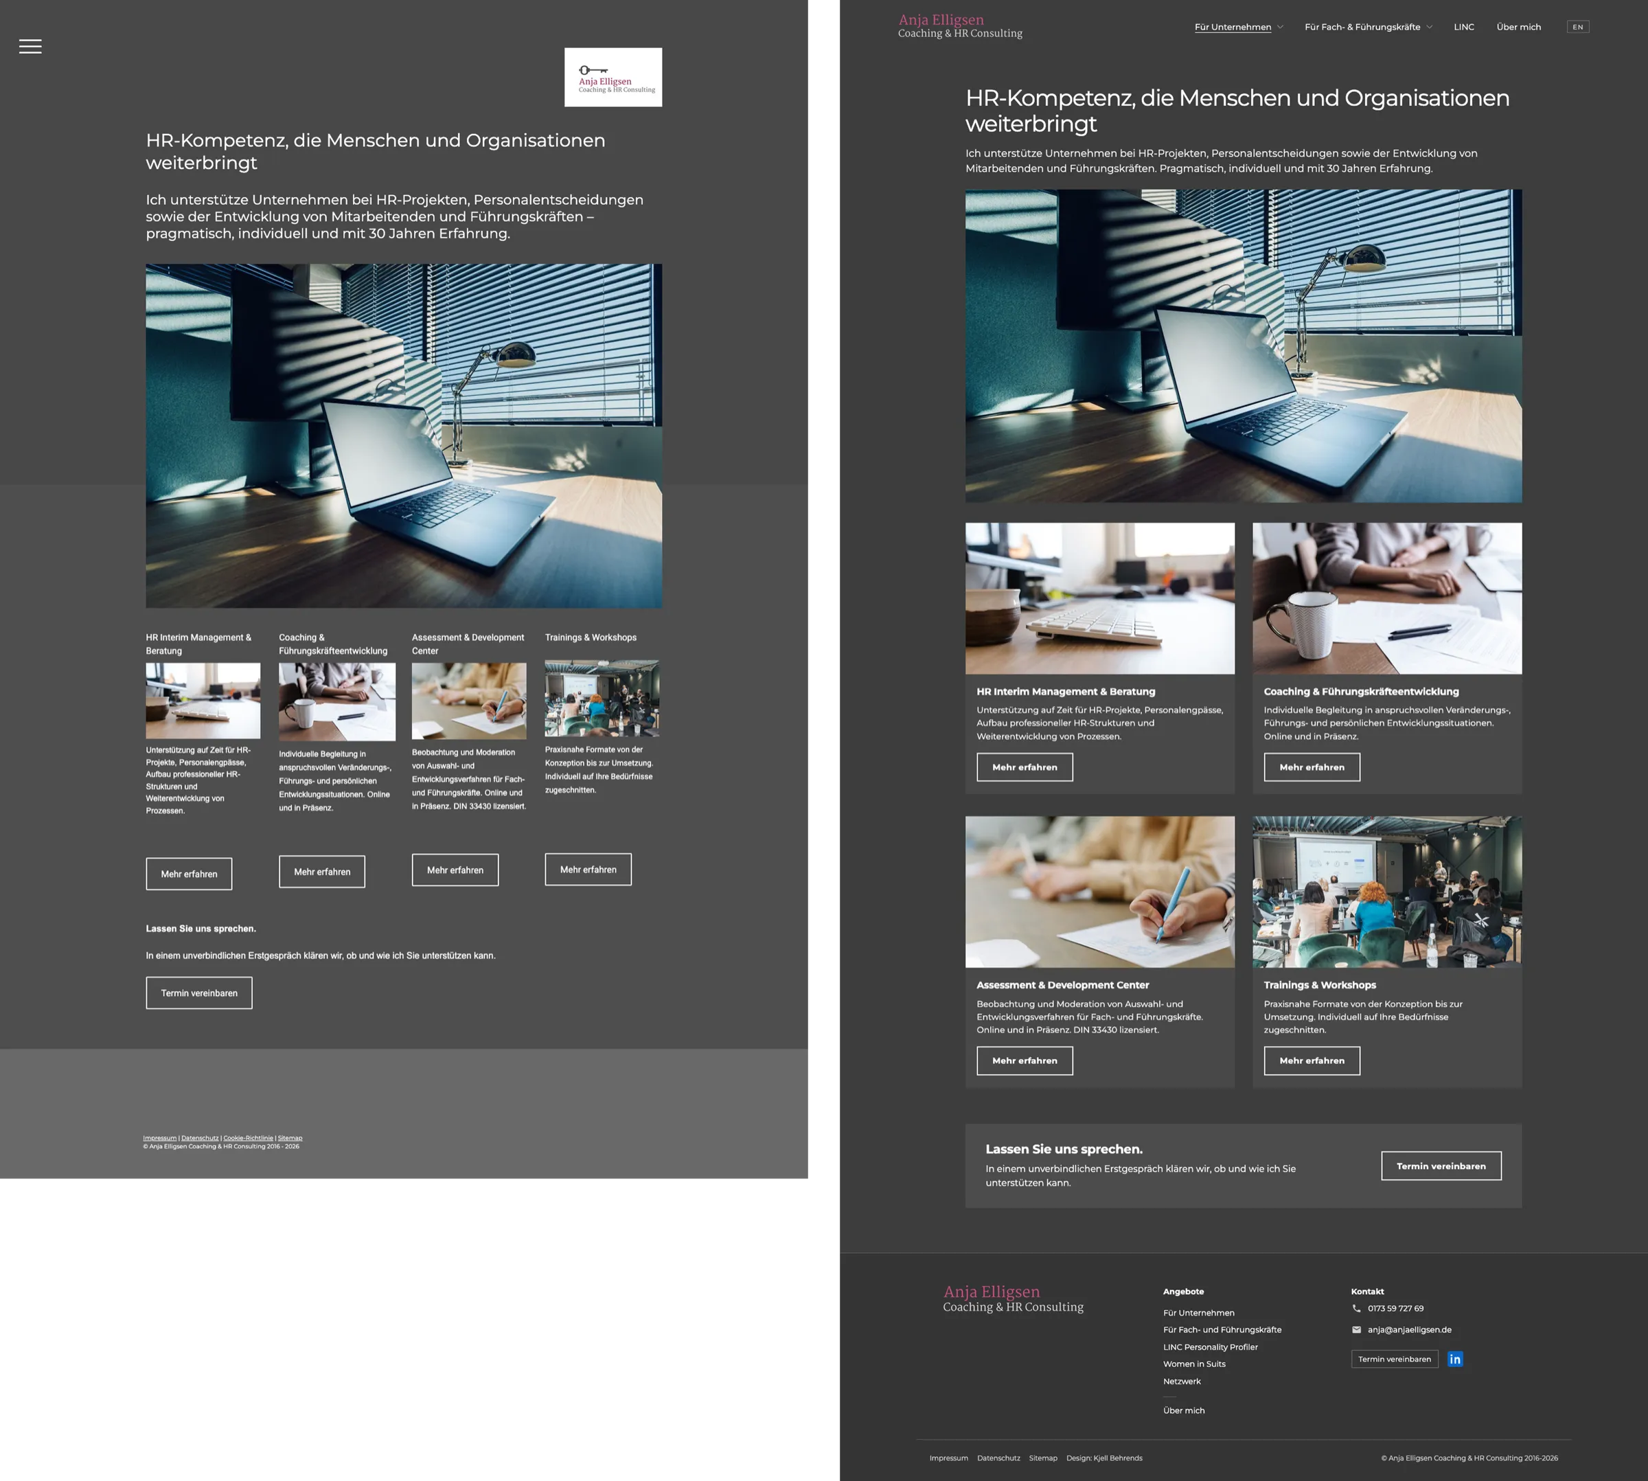The height and width of the screenshot is (1481, 1648).
Task: Open Netzwerk in footer Angebote list
Action: (x=1182, y=1381)
